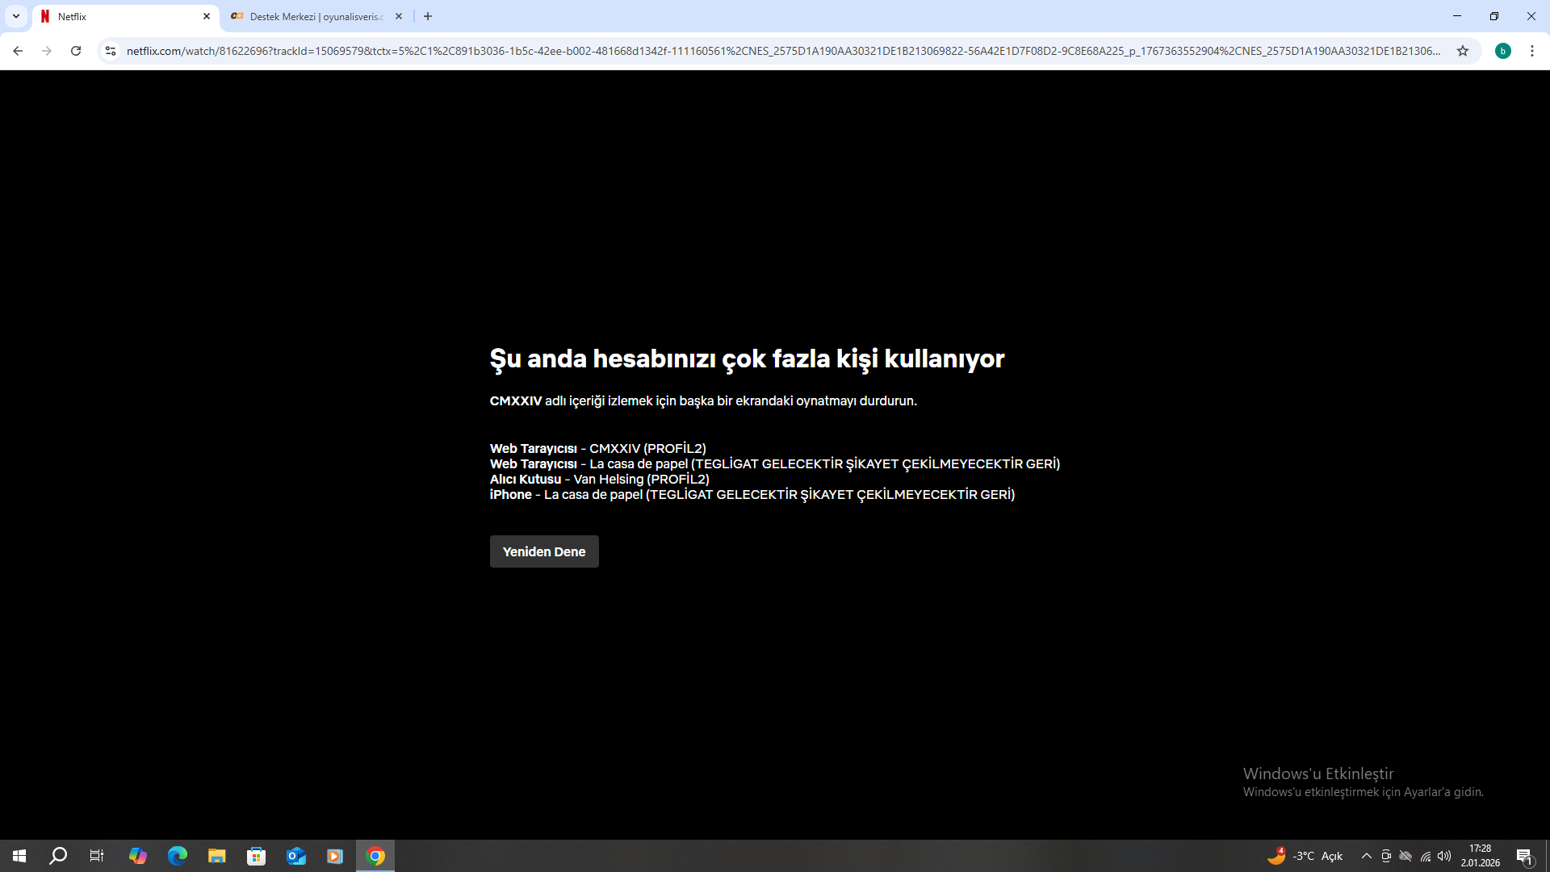1550x872 pixels.
Task: Click the meet-now tray icon
Action: (x=1386, y=856)
